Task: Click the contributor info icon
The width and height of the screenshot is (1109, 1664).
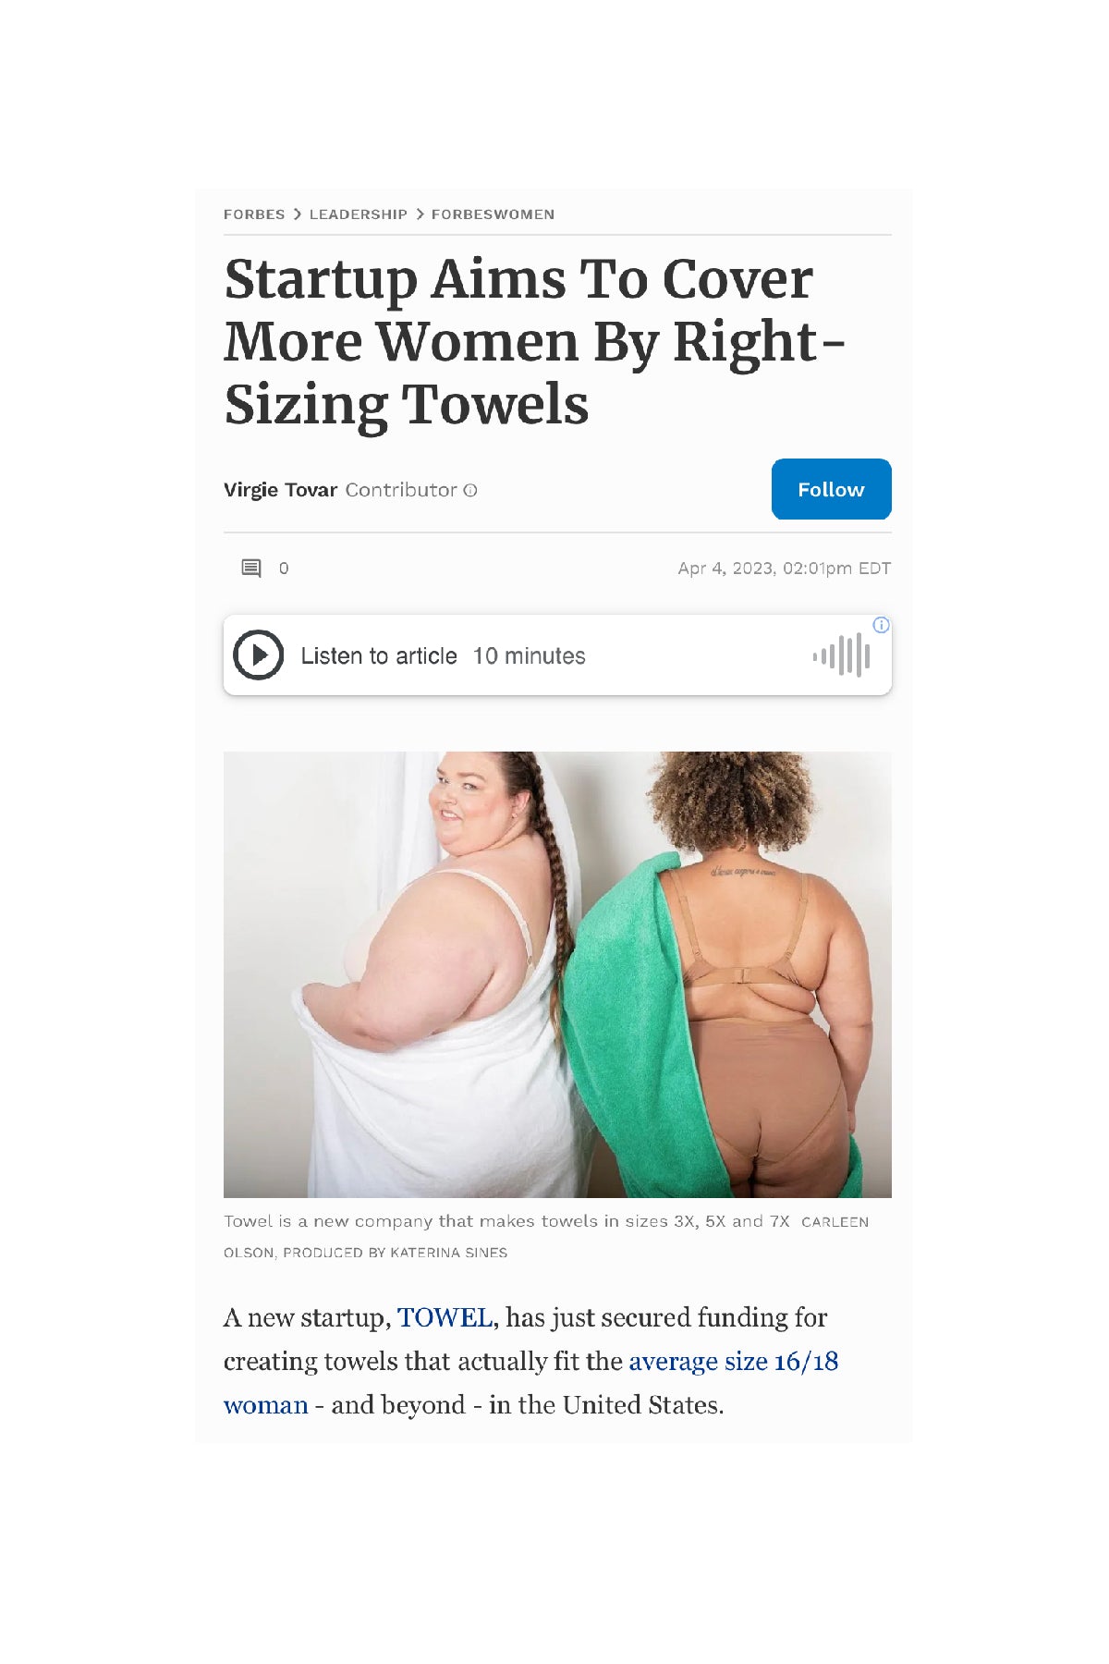Action: click(x=470, y=490)
